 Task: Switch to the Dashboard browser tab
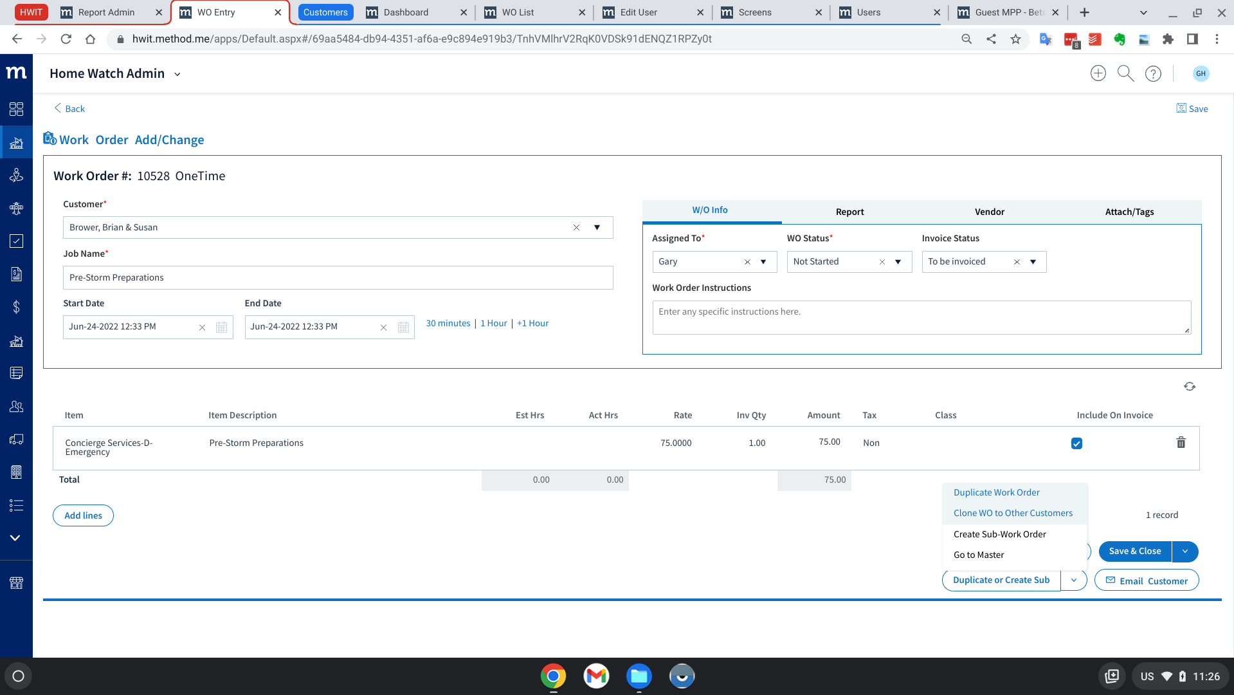pyautogui.click(x=416, y=12)
